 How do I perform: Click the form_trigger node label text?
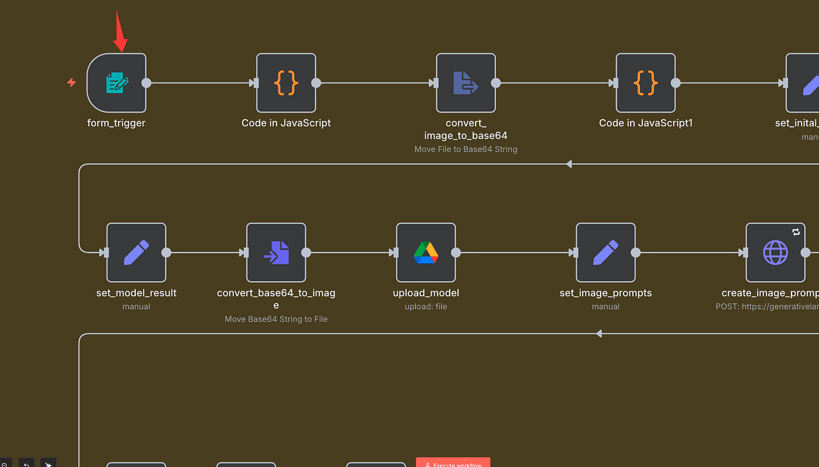[x=116, y=123]
